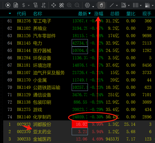Expand the dollar sign dropdown arrow
This screenshot has width=155, height=143.
[x=29, y=5]
